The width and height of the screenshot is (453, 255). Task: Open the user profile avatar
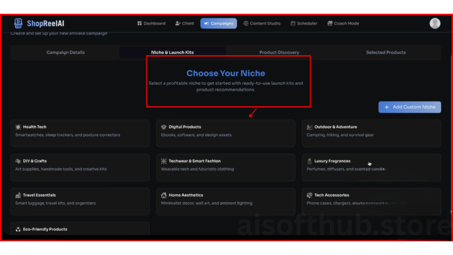[435, 23]
